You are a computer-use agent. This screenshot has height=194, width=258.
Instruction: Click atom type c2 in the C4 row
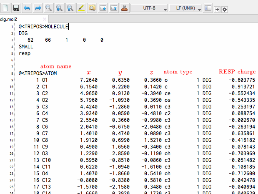(x=168, y=113)
